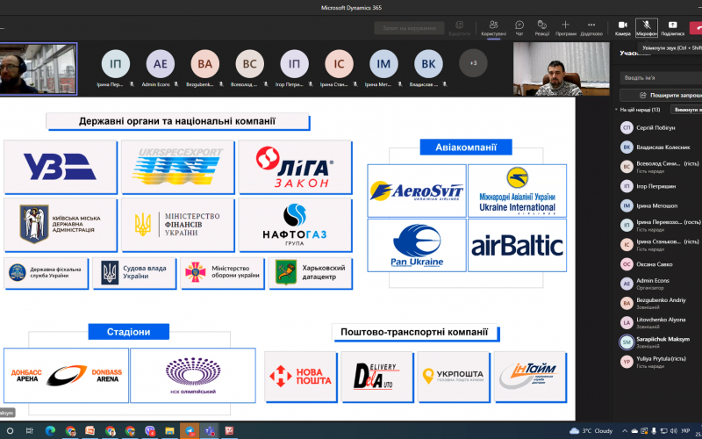Click Поширити запрошення invite button
702x439 pixels.
coord(661,95)
